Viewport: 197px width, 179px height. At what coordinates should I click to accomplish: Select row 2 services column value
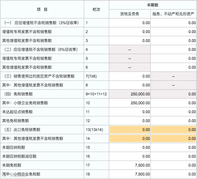point(174,32)
